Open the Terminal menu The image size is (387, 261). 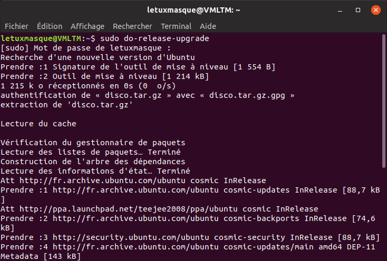point(176,26)
